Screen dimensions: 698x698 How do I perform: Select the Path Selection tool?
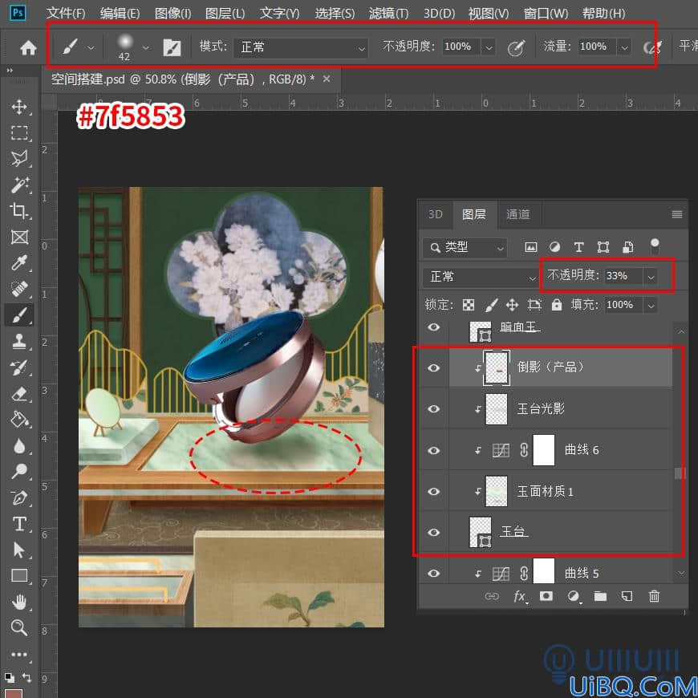pos(18,550)
